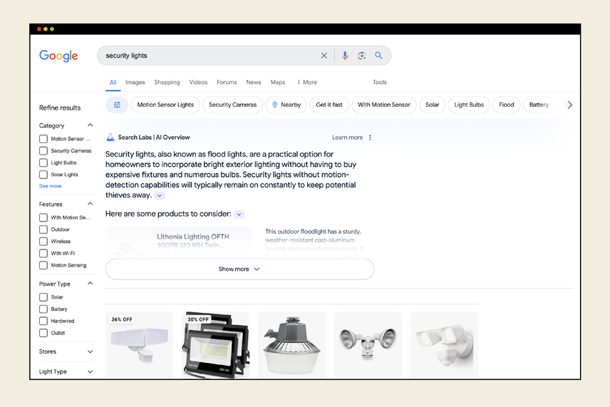This screenshot has width=610, height=407.
Task: Check the Solar Lights category checkbox
Action: [x=43, y=175]
